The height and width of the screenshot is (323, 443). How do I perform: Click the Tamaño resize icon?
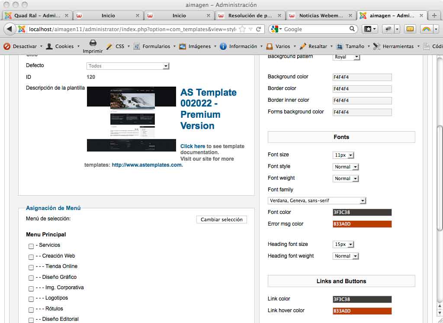pyautogui.click(x=339, y=46)
